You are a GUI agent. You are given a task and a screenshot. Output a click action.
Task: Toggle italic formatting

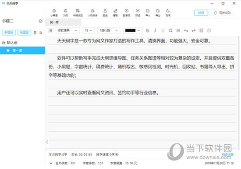(x=155, y=30)
